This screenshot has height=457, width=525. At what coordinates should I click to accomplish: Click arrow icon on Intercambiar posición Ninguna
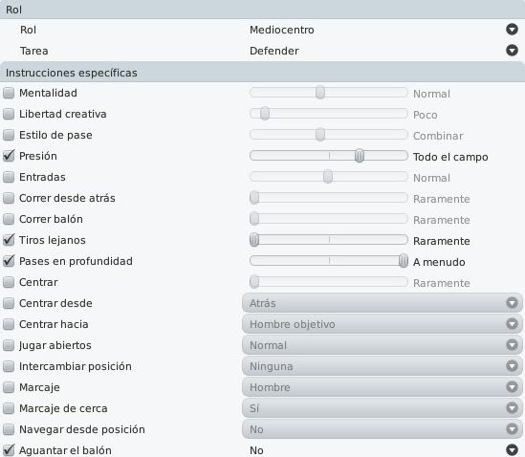[x=512, y=366]
